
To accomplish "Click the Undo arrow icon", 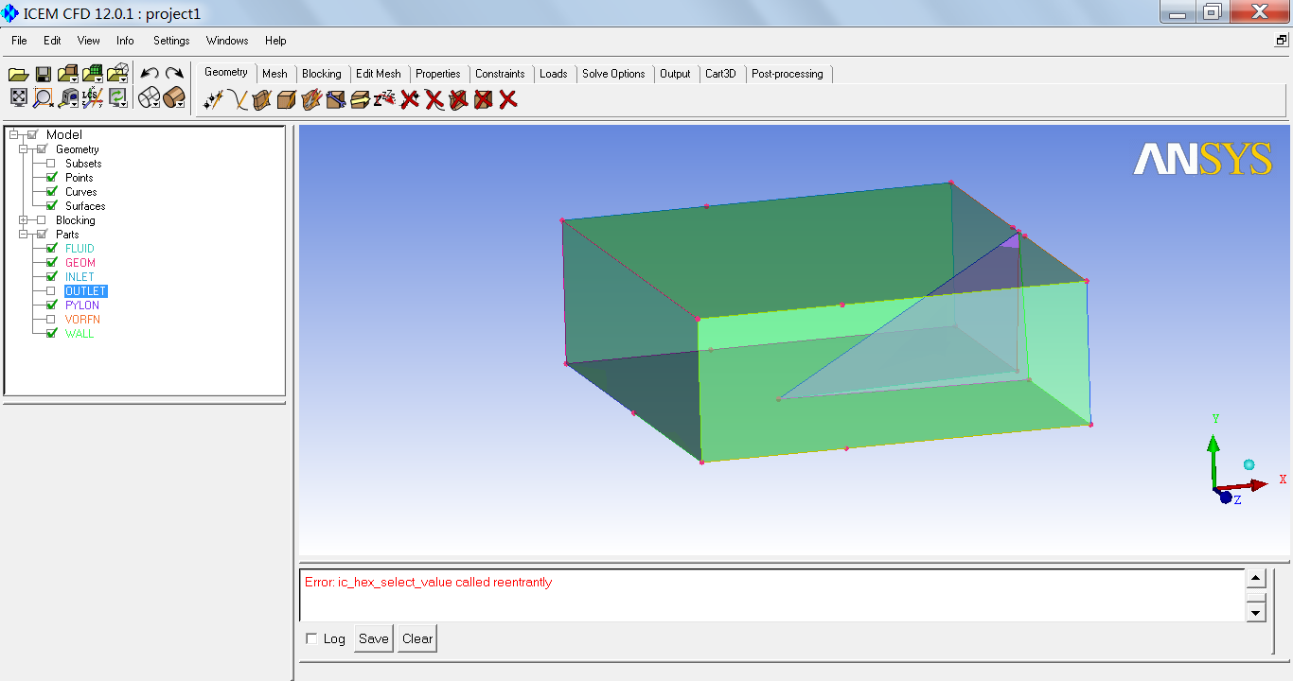I will [x=149, y=74].
